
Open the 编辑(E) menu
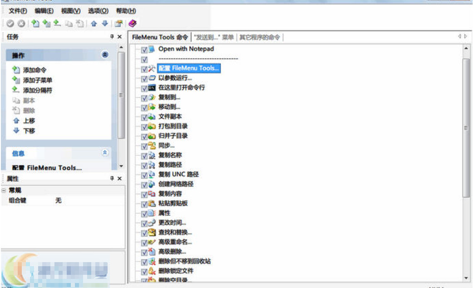44,11
